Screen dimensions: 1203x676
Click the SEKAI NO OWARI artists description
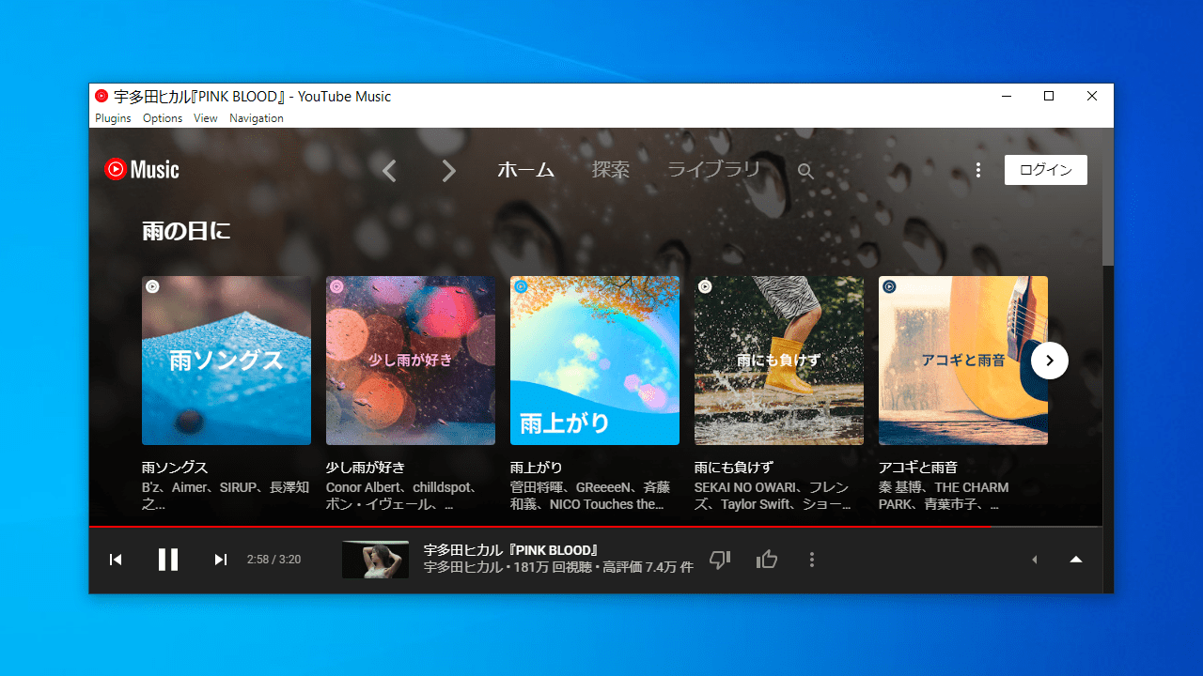[773, 496]
